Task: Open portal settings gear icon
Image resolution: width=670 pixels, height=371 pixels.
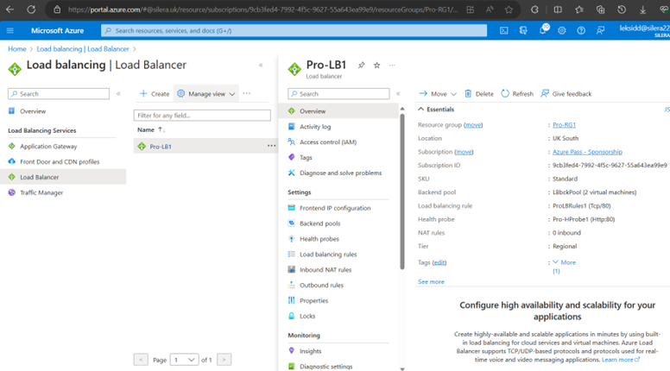Action: click(562, 30)
